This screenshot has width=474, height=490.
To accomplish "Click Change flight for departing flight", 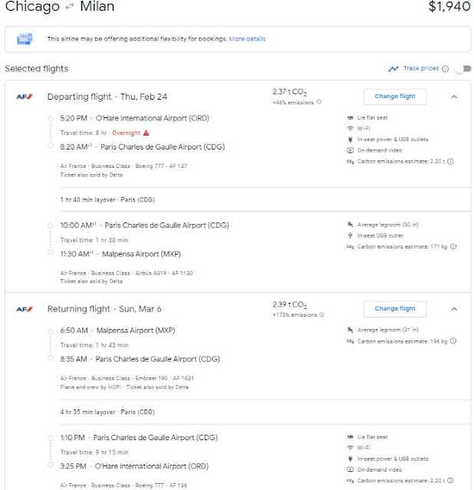I will coord(395,97).
